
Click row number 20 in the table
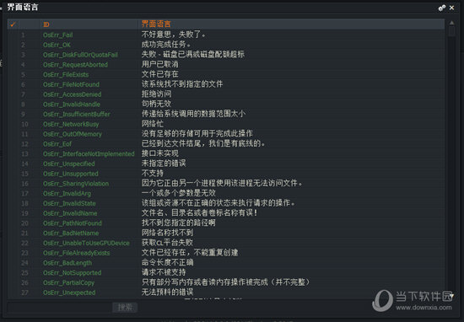pos(24,223)
